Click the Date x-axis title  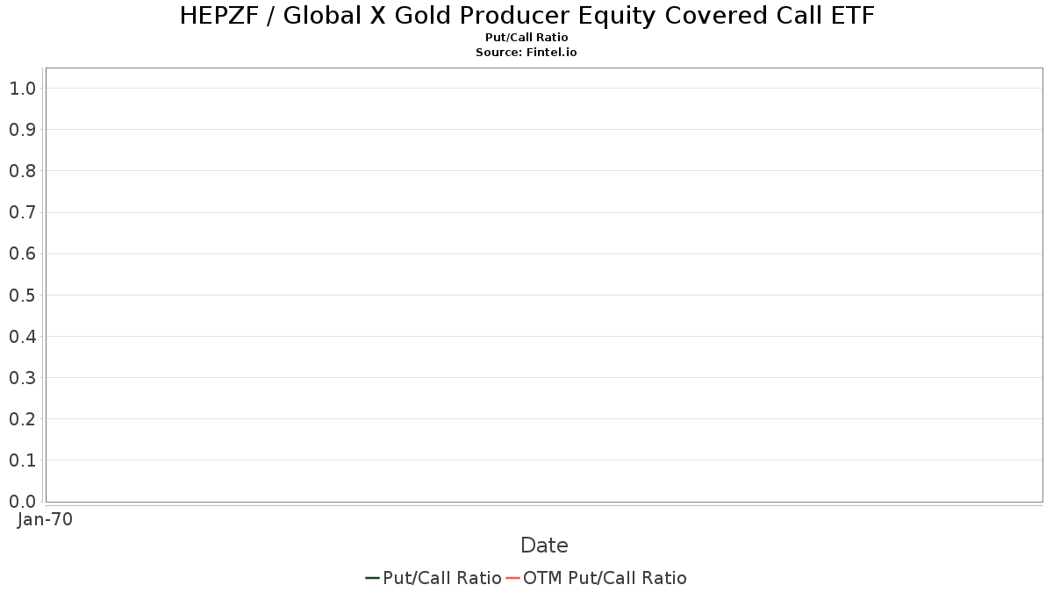[x=544, y=546]
